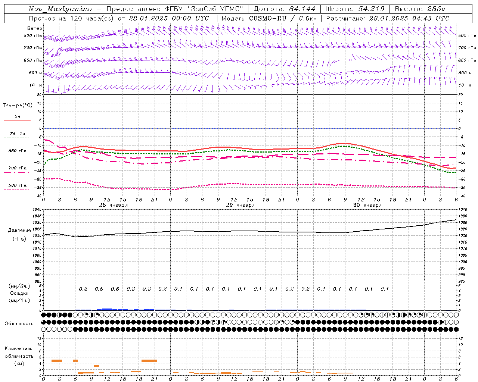Click the '(мм/3ч.)' precipitation unit label

coord(19,286)
